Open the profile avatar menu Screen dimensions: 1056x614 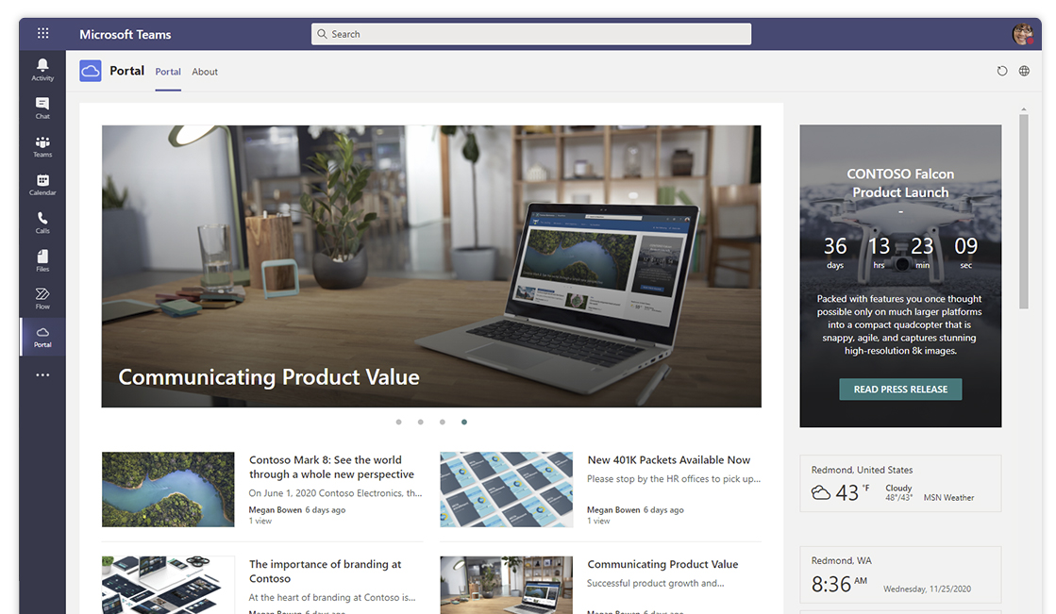pos(1023,34)
